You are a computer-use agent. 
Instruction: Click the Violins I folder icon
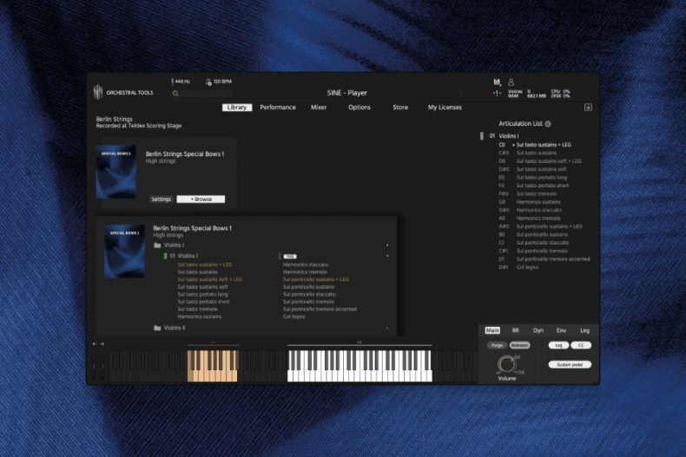[x=157, y=245]
